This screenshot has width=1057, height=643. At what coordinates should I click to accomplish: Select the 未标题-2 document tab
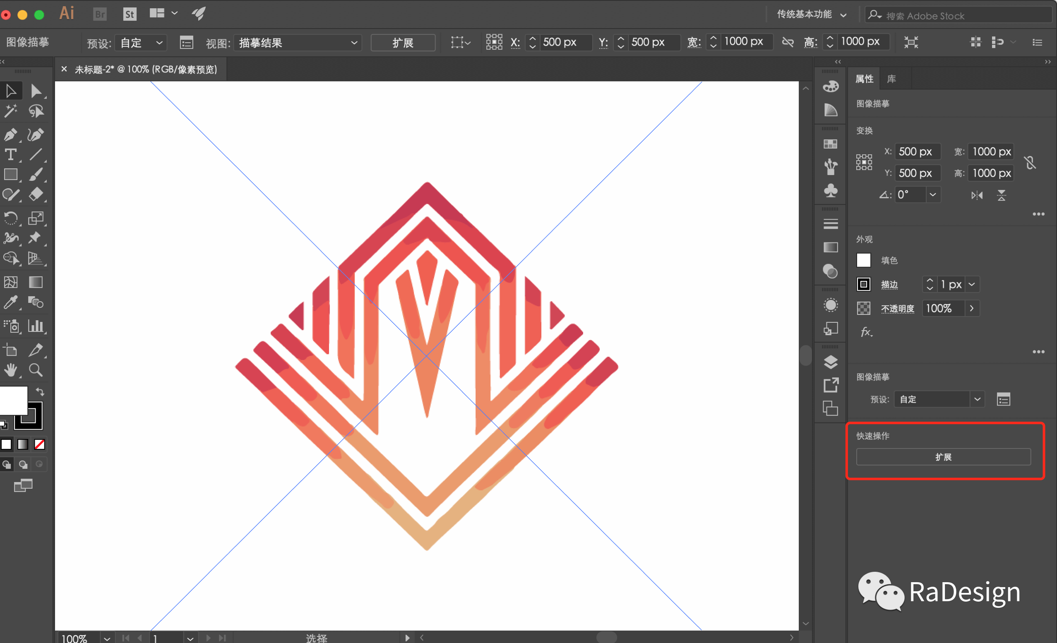[x=146, y=70]
